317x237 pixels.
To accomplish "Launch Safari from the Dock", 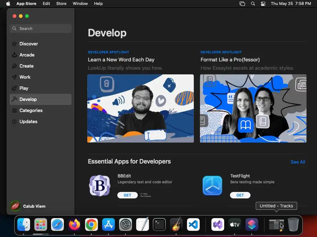I will [57, 225].
